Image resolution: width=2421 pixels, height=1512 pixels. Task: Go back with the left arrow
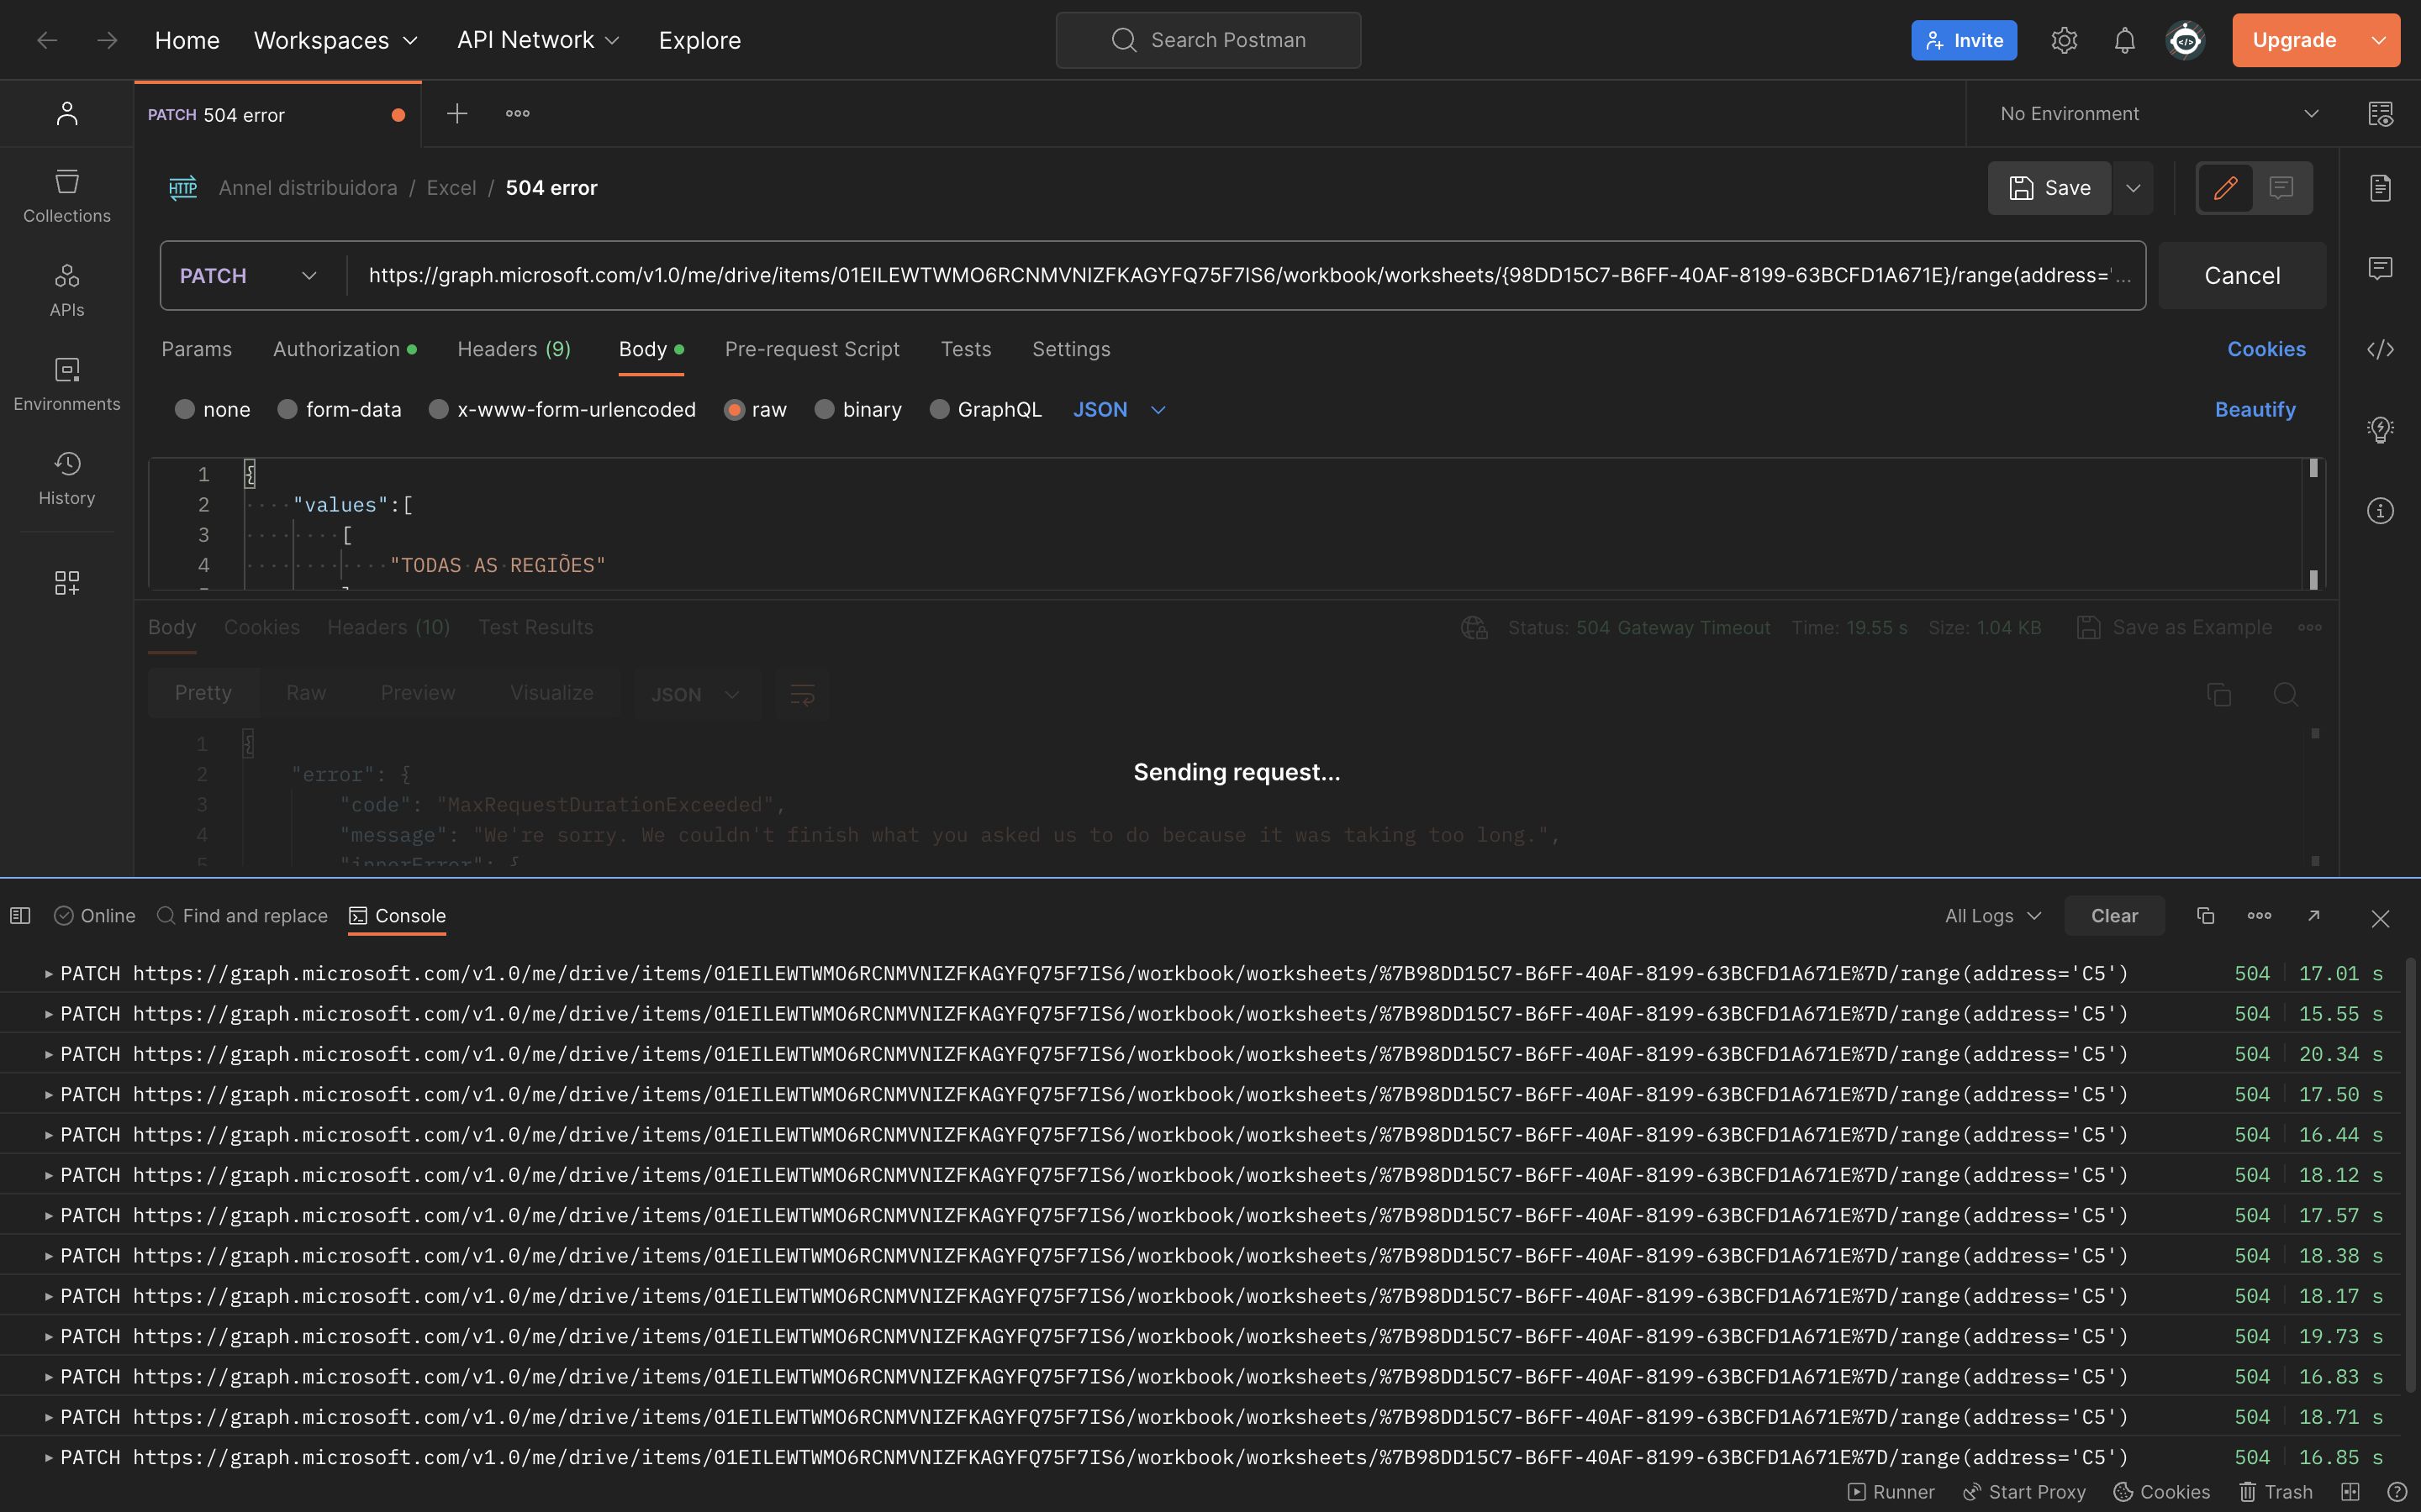coord(47,40)
